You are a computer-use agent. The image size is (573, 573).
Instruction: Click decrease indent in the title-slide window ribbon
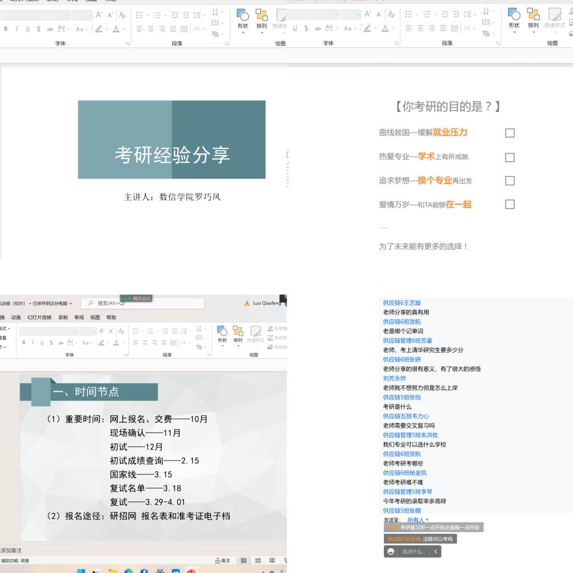pyautogui.click(x=175, y=15)
